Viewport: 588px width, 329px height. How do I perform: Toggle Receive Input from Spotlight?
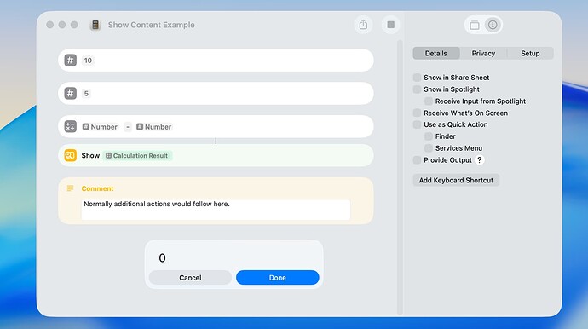(x=429, y=101)
